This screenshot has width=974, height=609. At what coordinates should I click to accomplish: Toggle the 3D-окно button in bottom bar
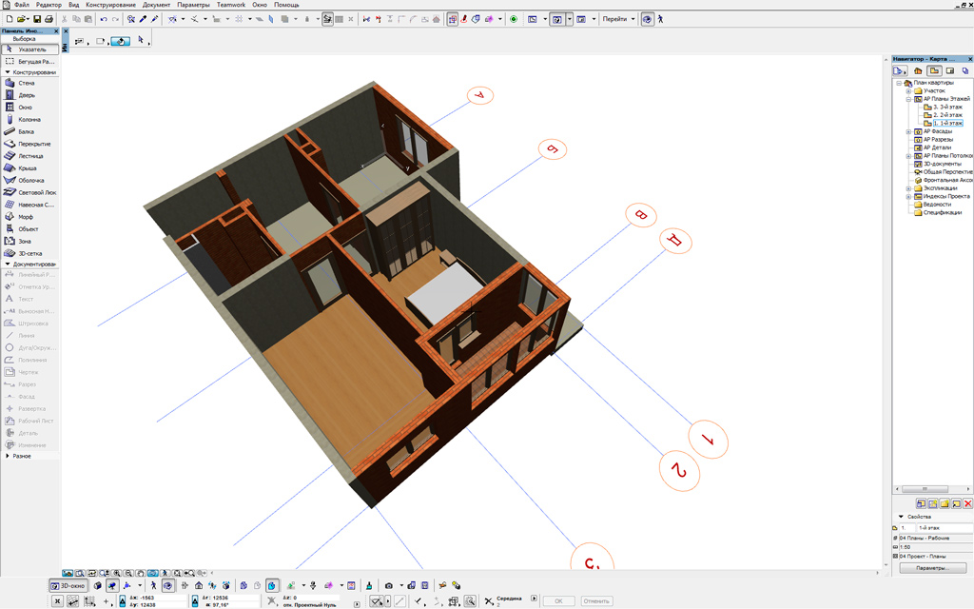tap(68, 586)
